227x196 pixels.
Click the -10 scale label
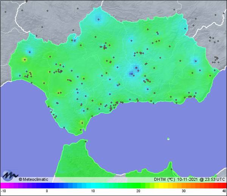(3, 191)
